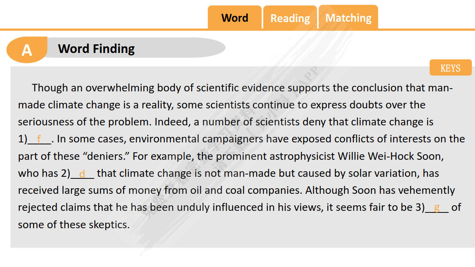Click the orange KEYS button
Viewport: 475px width, 267px height.
tap(450, 68)
